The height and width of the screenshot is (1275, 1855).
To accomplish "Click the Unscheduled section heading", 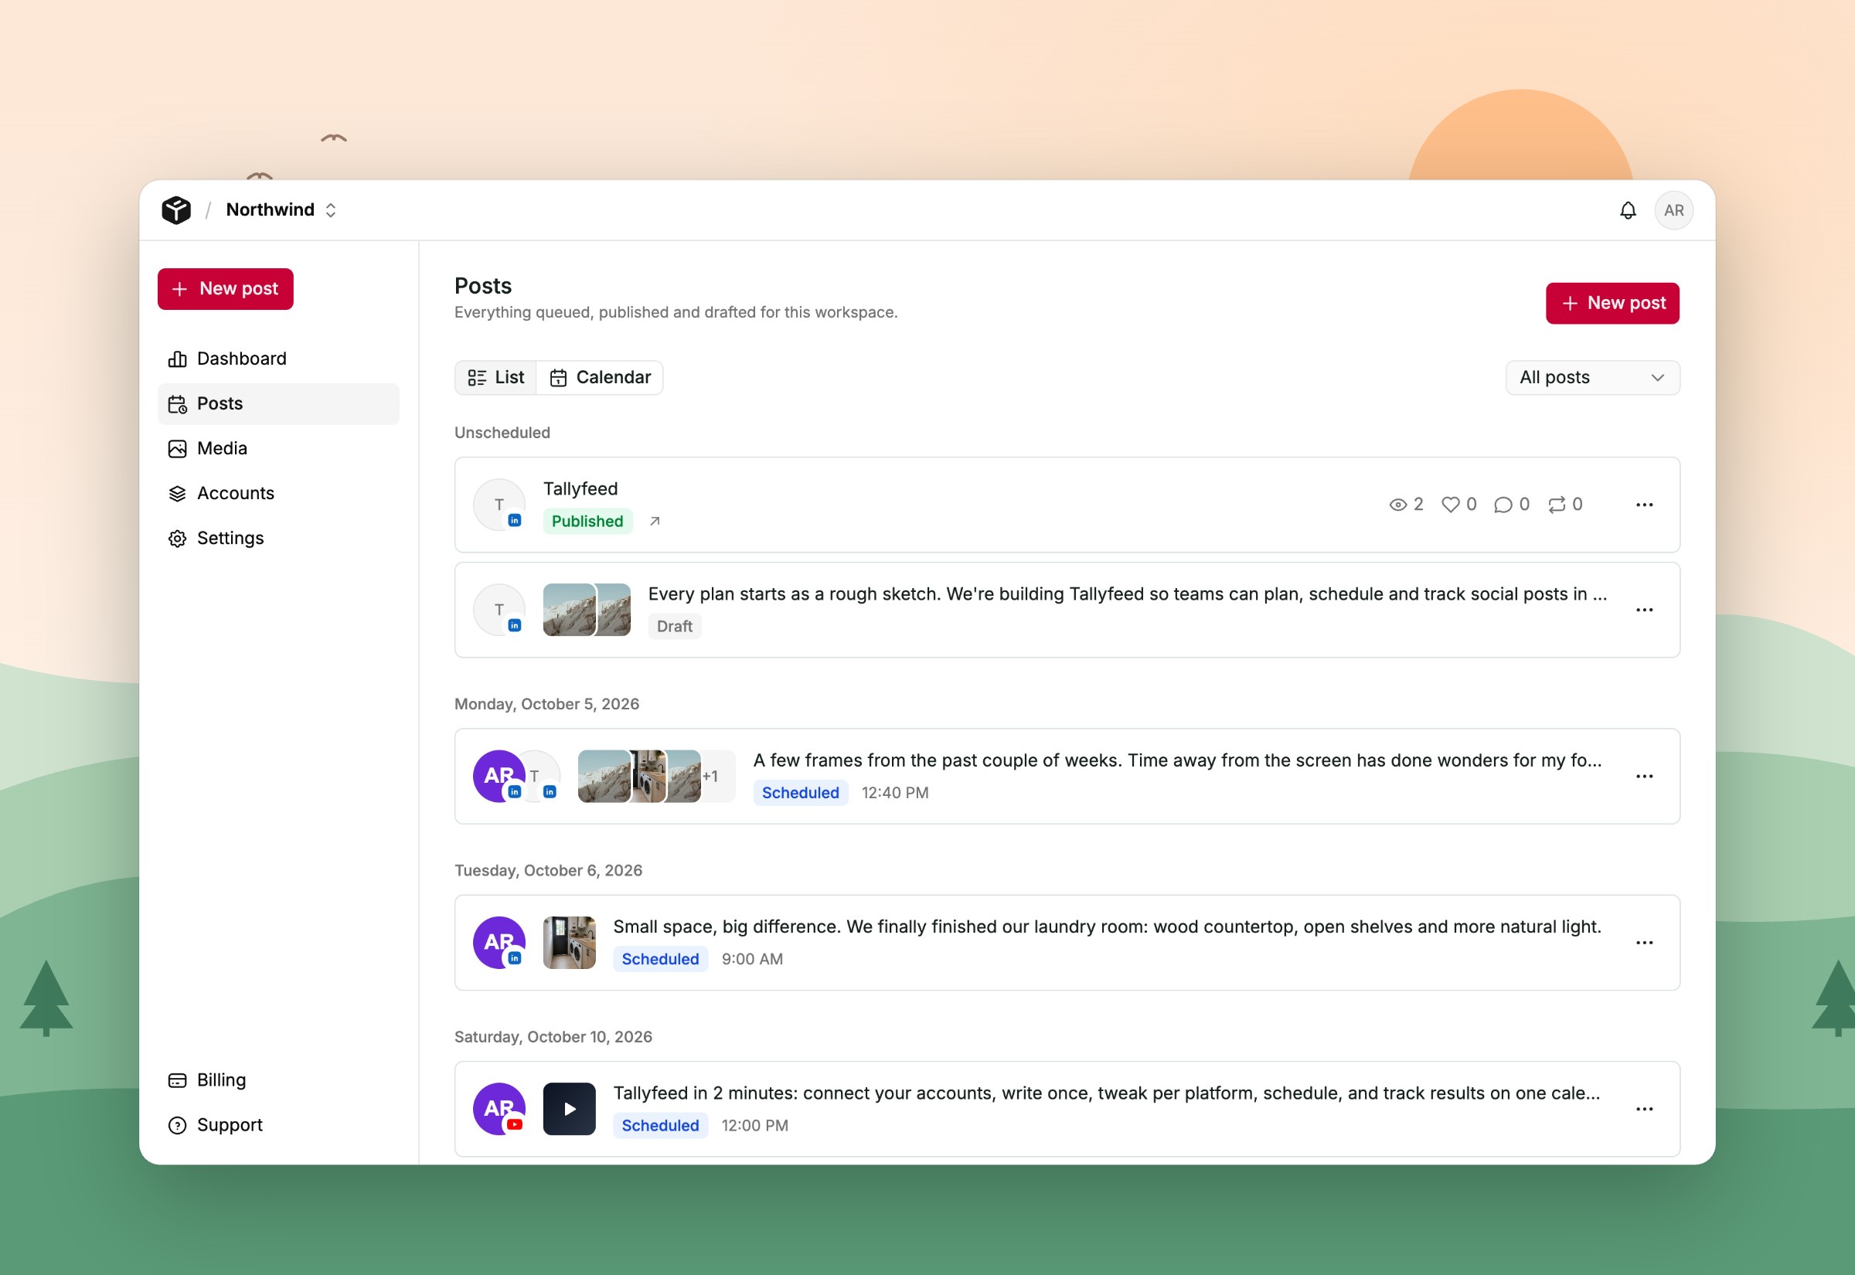I will coord(502,432).
